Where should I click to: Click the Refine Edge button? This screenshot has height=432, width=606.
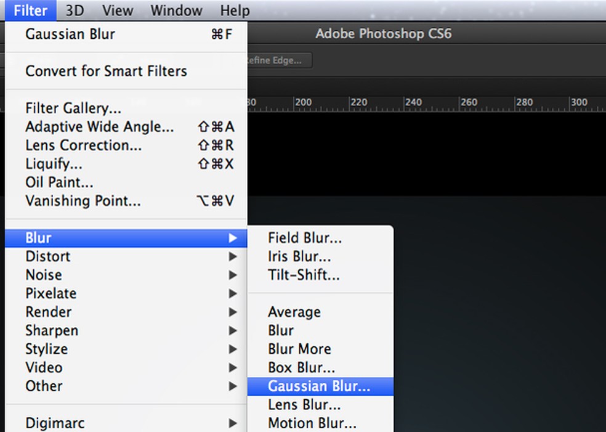click(x=278, y=60)
